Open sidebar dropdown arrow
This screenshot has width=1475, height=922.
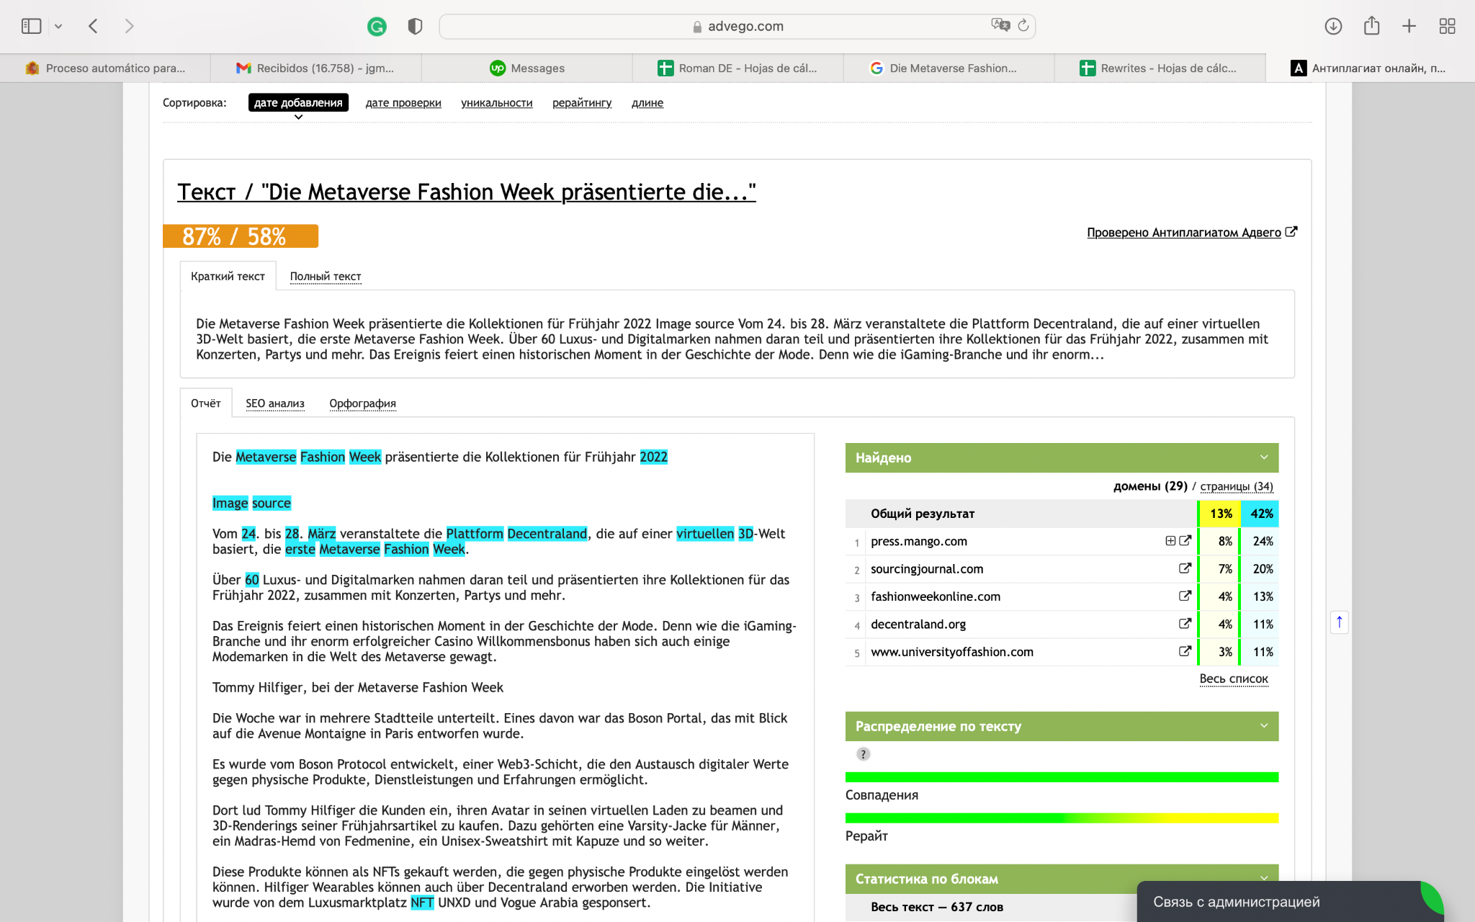click(x=58, y=27)
